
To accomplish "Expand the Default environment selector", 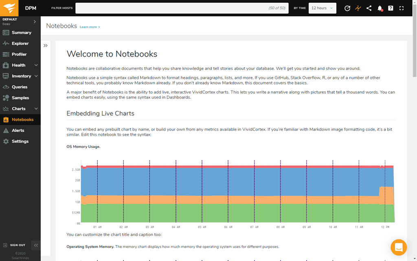I will click(x=35, y=22).
